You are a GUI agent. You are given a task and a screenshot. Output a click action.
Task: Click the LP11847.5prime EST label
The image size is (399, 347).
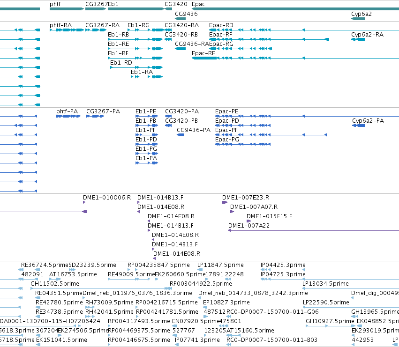(x=220, y=265)
